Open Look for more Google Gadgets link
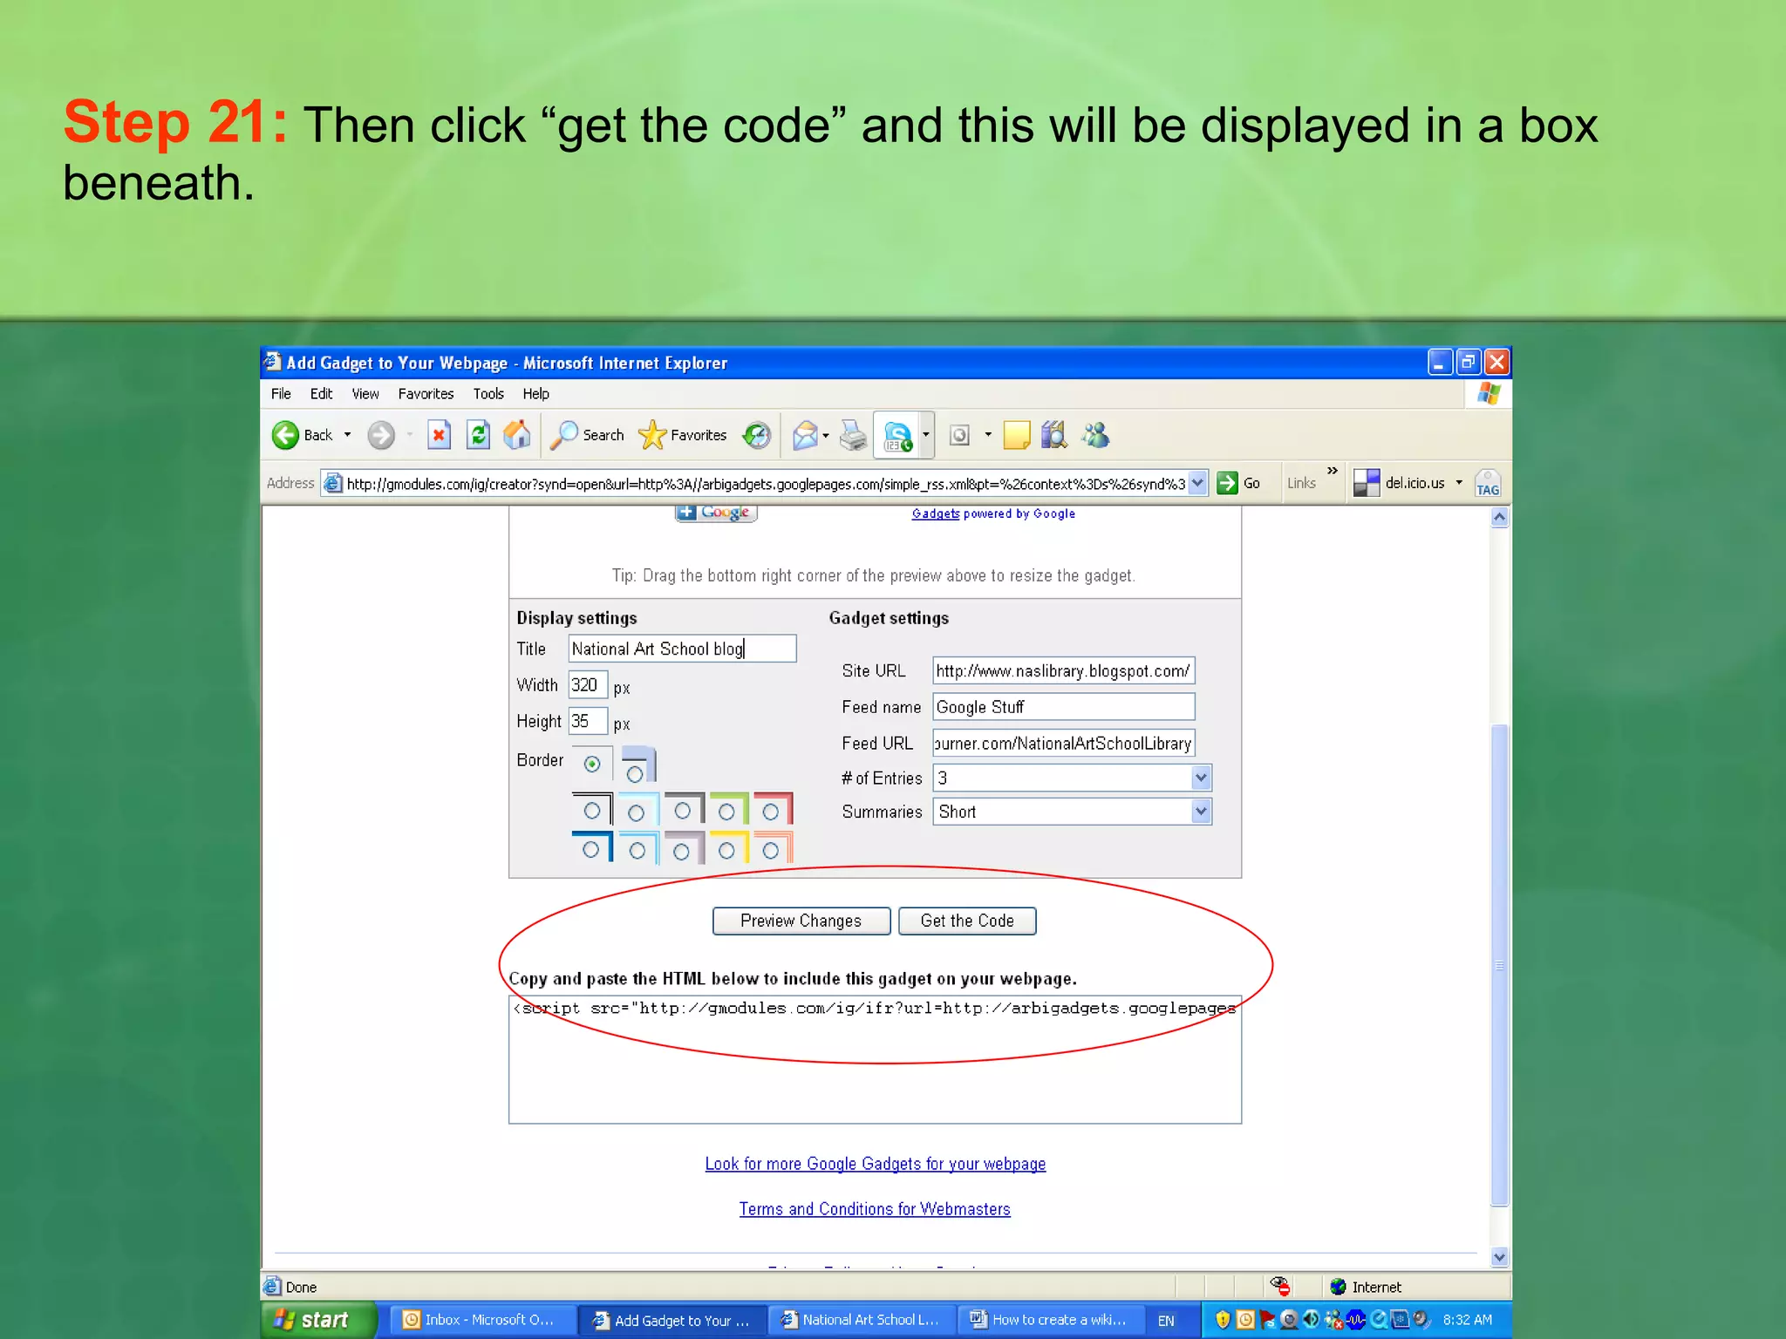 (875, 1164)
